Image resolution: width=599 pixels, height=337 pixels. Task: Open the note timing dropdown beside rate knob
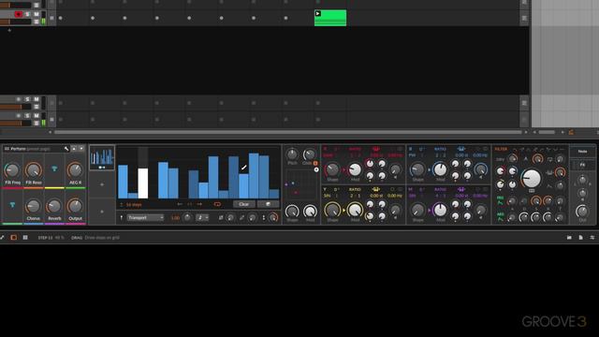[202, 218]
